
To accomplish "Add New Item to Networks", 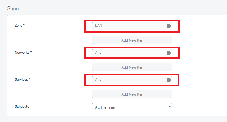I will click(132, 67).
